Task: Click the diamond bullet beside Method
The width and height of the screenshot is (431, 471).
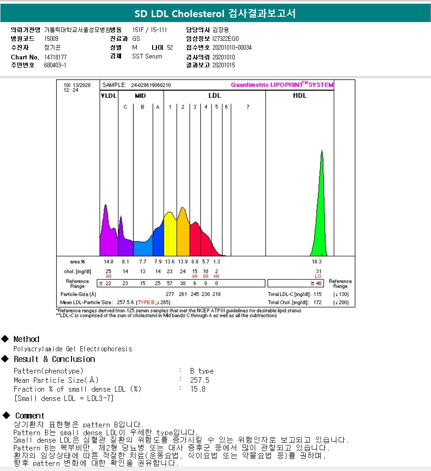Action: [5, 339]
